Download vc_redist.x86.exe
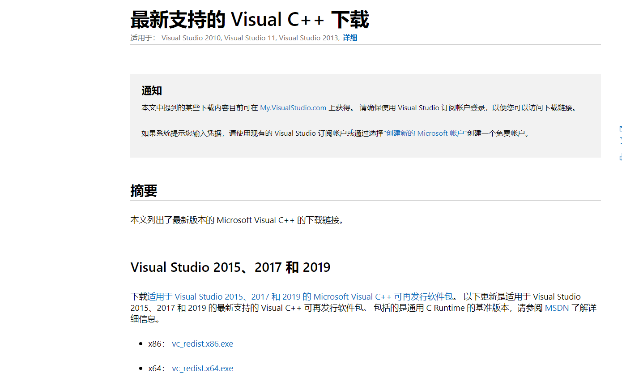This screenshot has width=622, height=382. 203,344
